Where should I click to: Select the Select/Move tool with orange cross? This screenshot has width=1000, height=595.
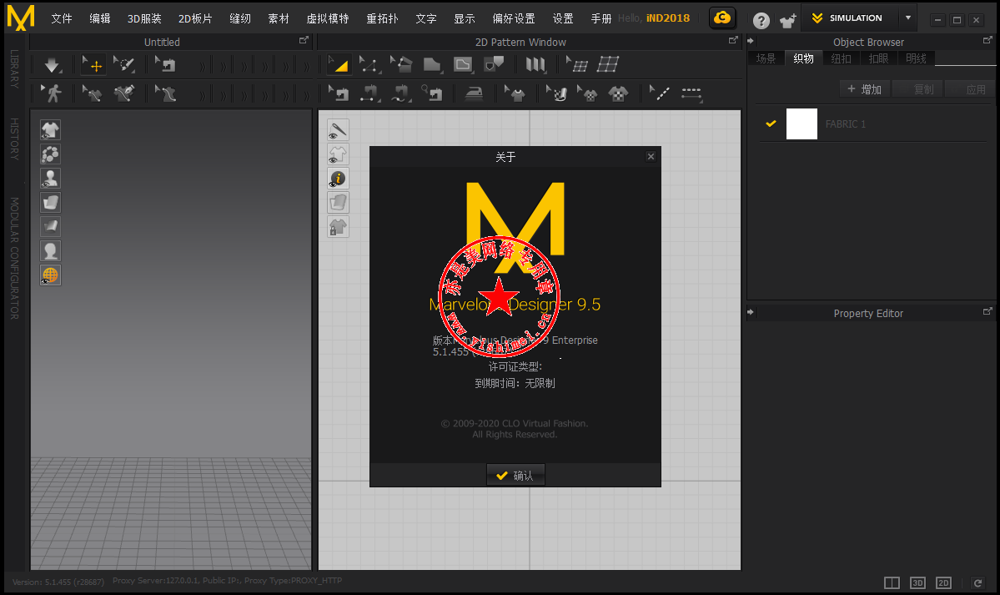coord(93,64)
